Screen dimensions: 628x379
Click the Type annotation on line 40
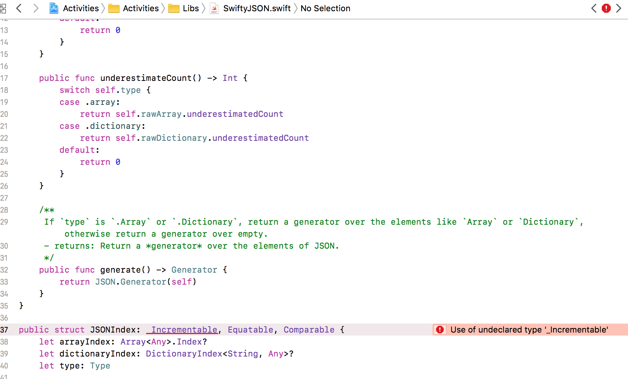pyautogui.click(x=100, y=366)
